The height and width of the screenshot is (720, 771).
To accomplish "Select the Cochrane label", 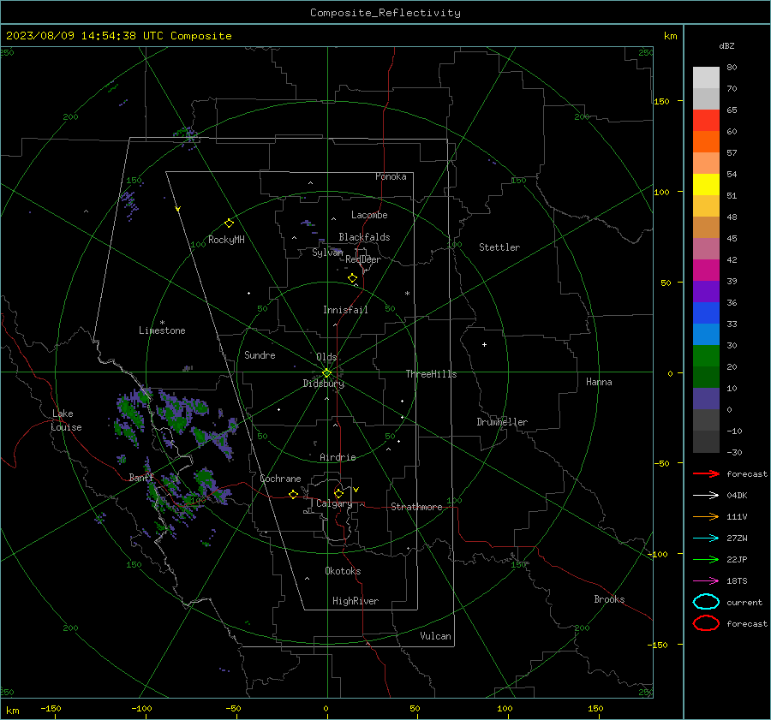I will 280,479.
